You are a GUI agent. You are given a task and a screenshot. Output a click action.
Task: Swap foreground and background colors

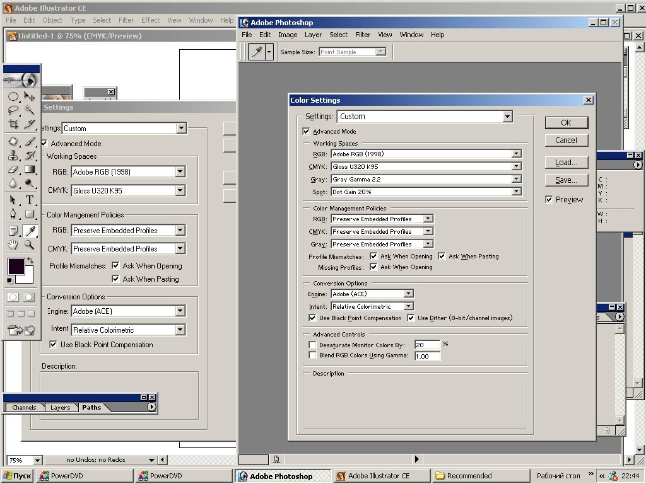click(x=30, y=260)
